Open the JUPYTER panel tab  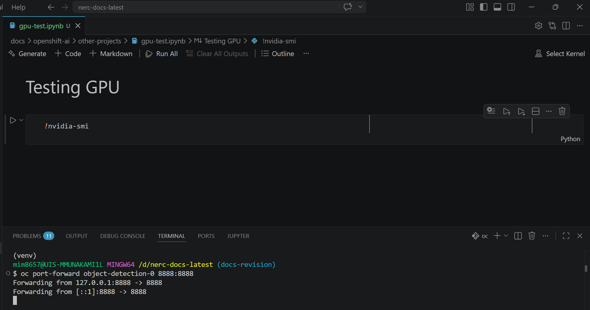238,236
